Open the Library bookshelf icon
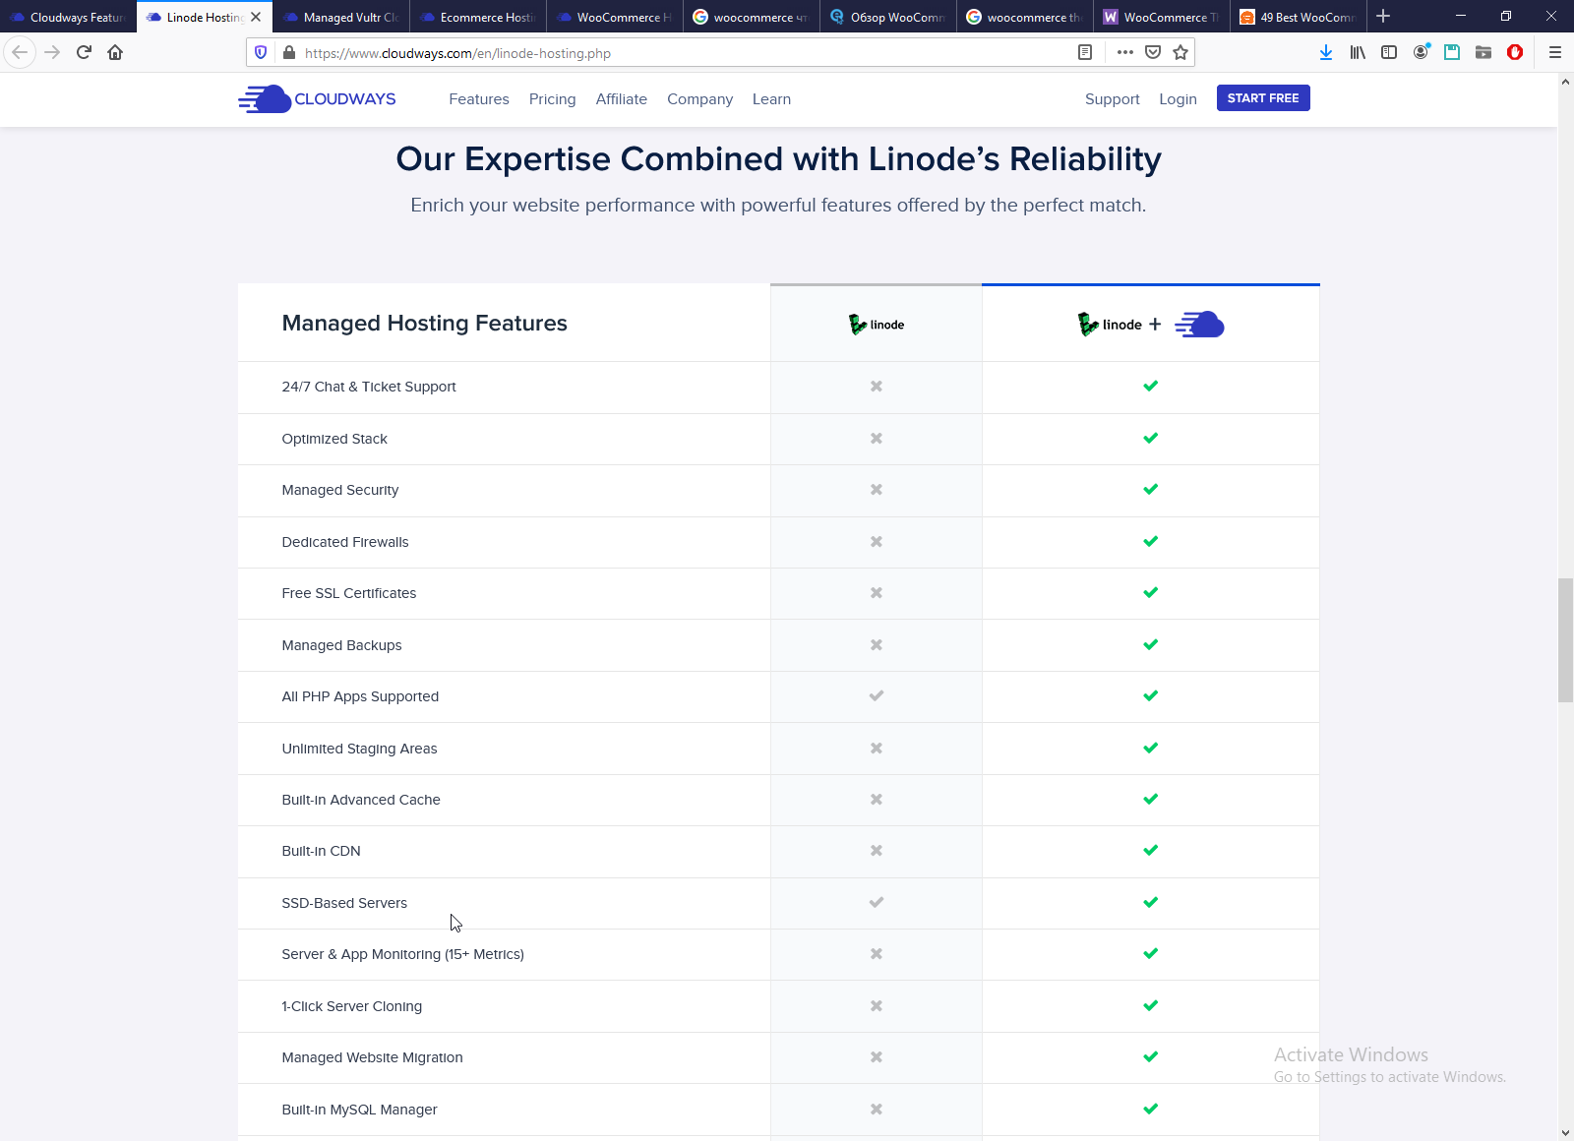Image resolution: width=1574 pixels, height=1141 pixels. coord(1358,53)
